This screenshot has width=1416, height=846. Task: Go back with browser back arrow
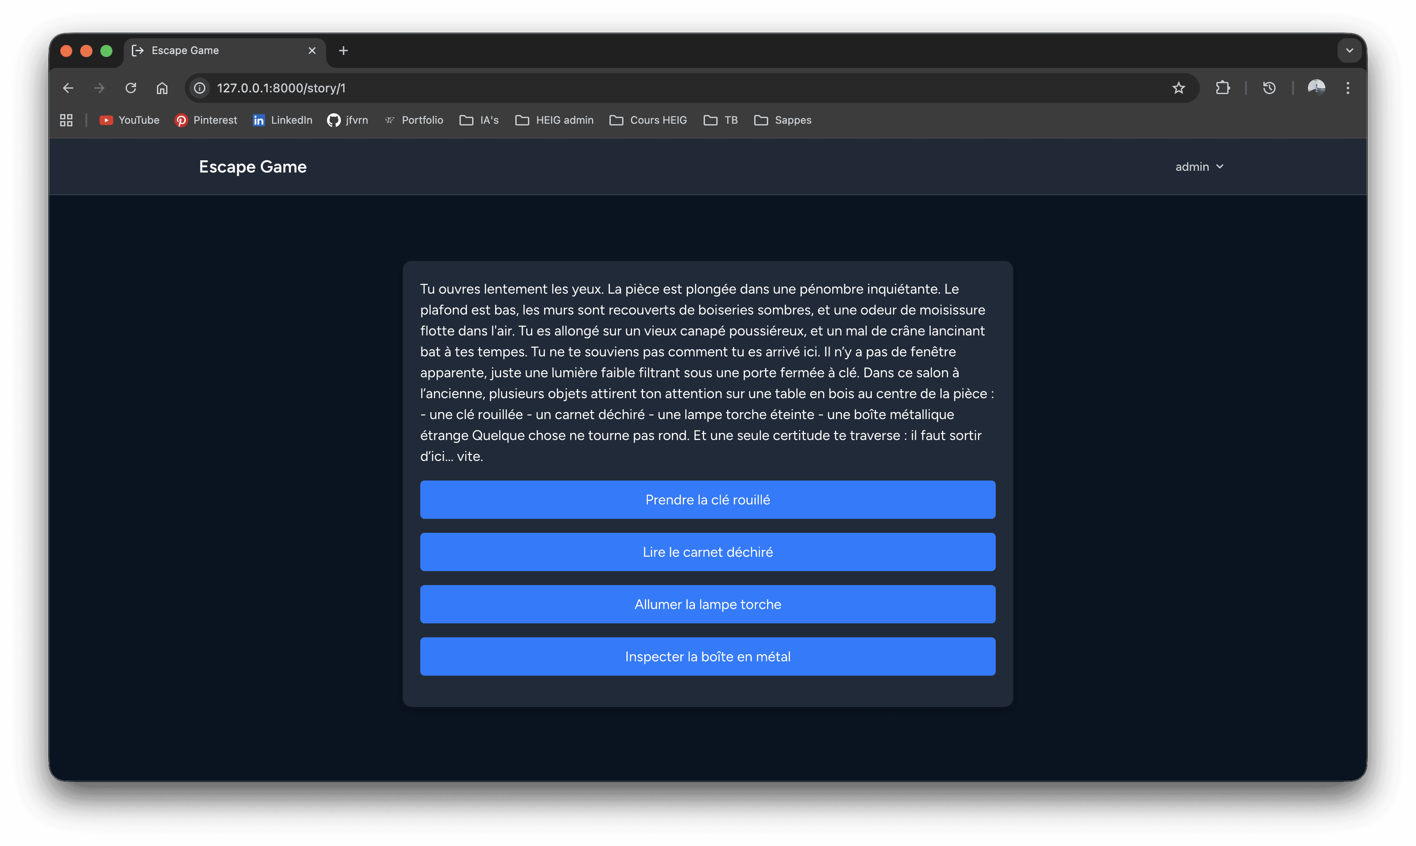[68, 88]
